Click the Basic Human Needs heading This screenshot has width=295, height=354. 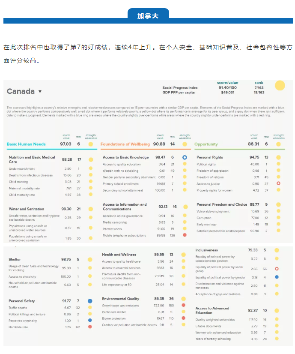pos(26,144)
